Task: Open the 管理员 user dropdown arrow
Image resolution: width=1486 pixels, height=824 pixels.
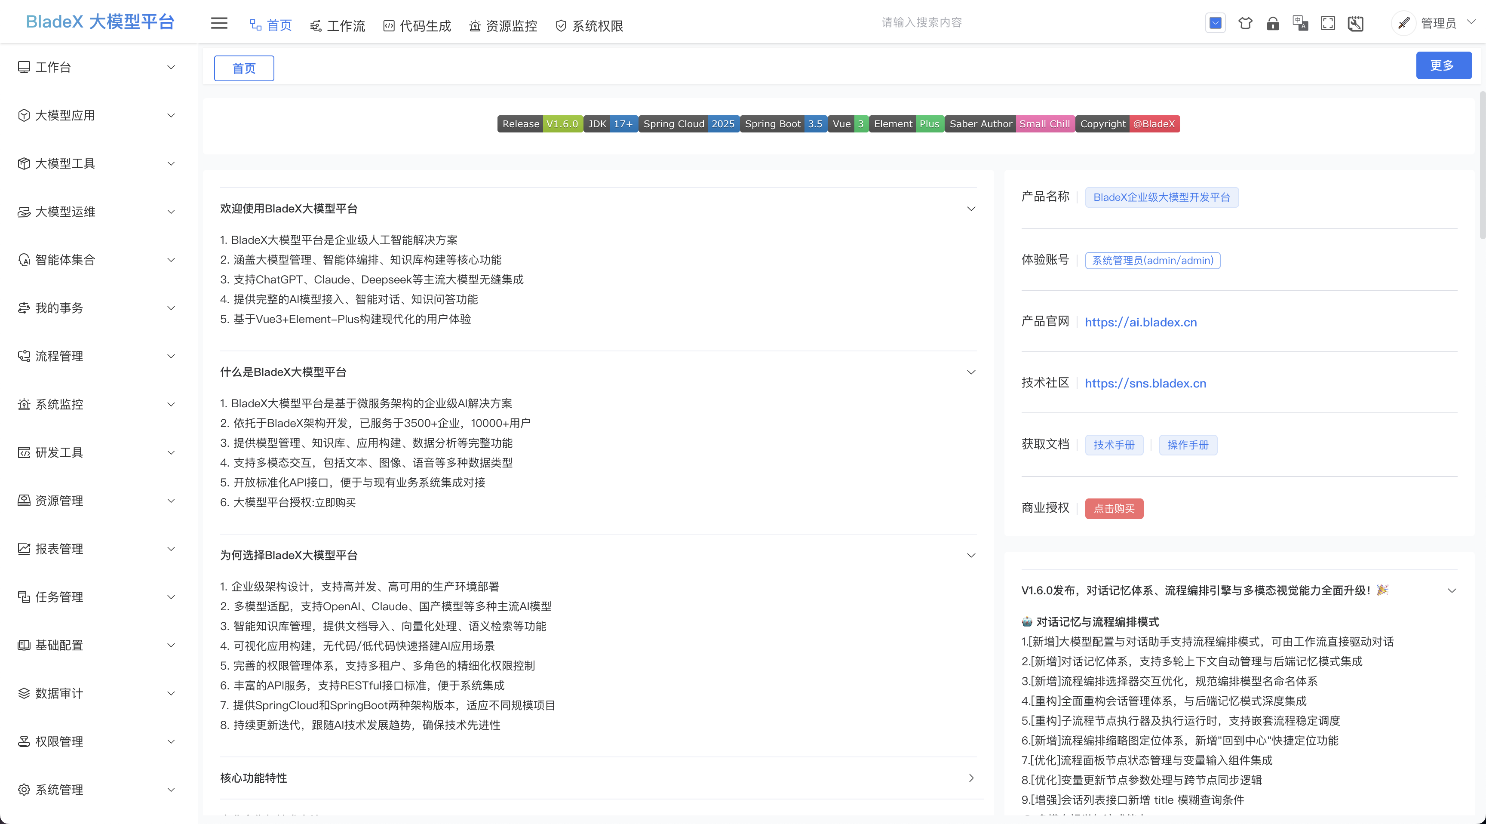Action: 1471,22
